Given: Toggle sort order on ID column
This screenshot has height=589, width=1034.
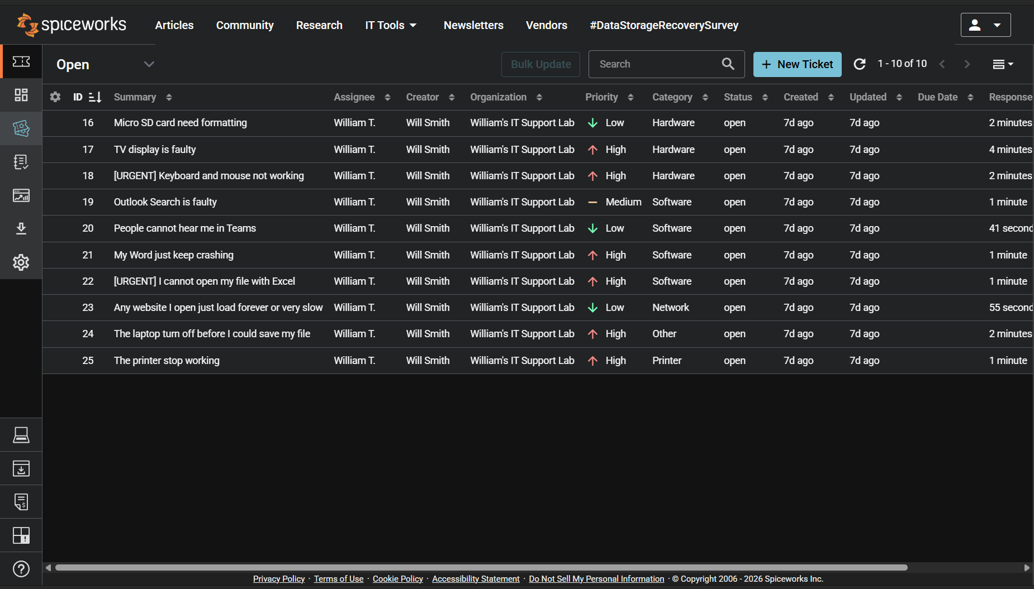Looking at the screenshot, I should [x=95, y=97].
